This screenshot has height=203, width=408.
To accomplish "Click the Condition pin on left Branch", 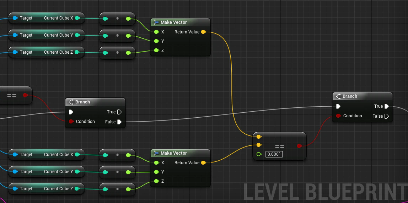I will [71, 122].
